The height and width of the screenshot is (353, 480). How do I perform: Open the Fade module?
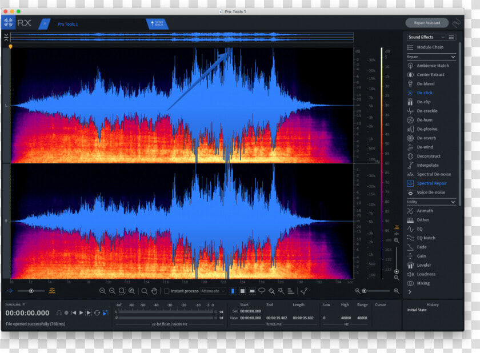pyautogui.click(x=417, y=247)
